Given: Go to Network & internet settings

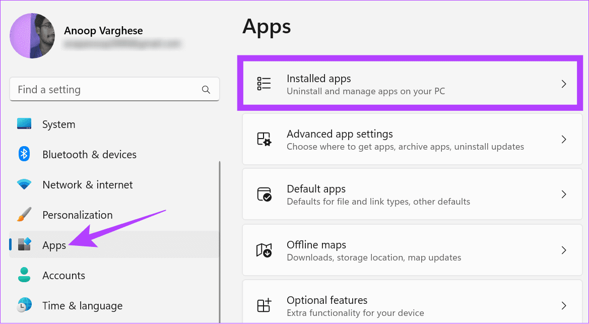Looking at the screenshot, I should [87, 185].
